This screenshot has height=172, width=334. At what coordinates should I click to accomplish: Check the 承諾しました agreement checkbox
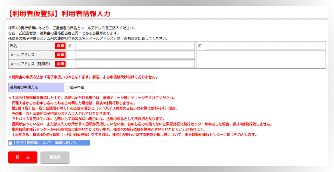click(10, 143)
